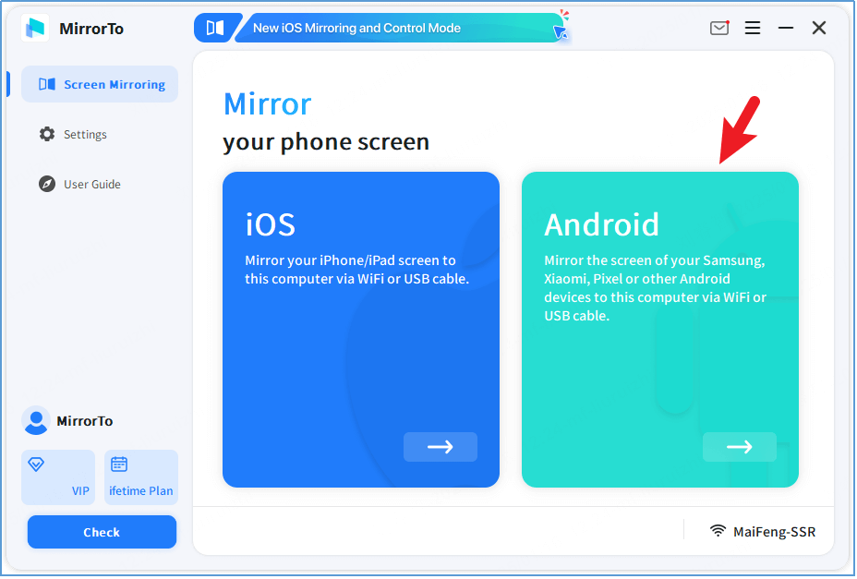This screenshot has height=579, width=857.
Task: Click the arrow button on the iOS card
Action: (440, 447)
